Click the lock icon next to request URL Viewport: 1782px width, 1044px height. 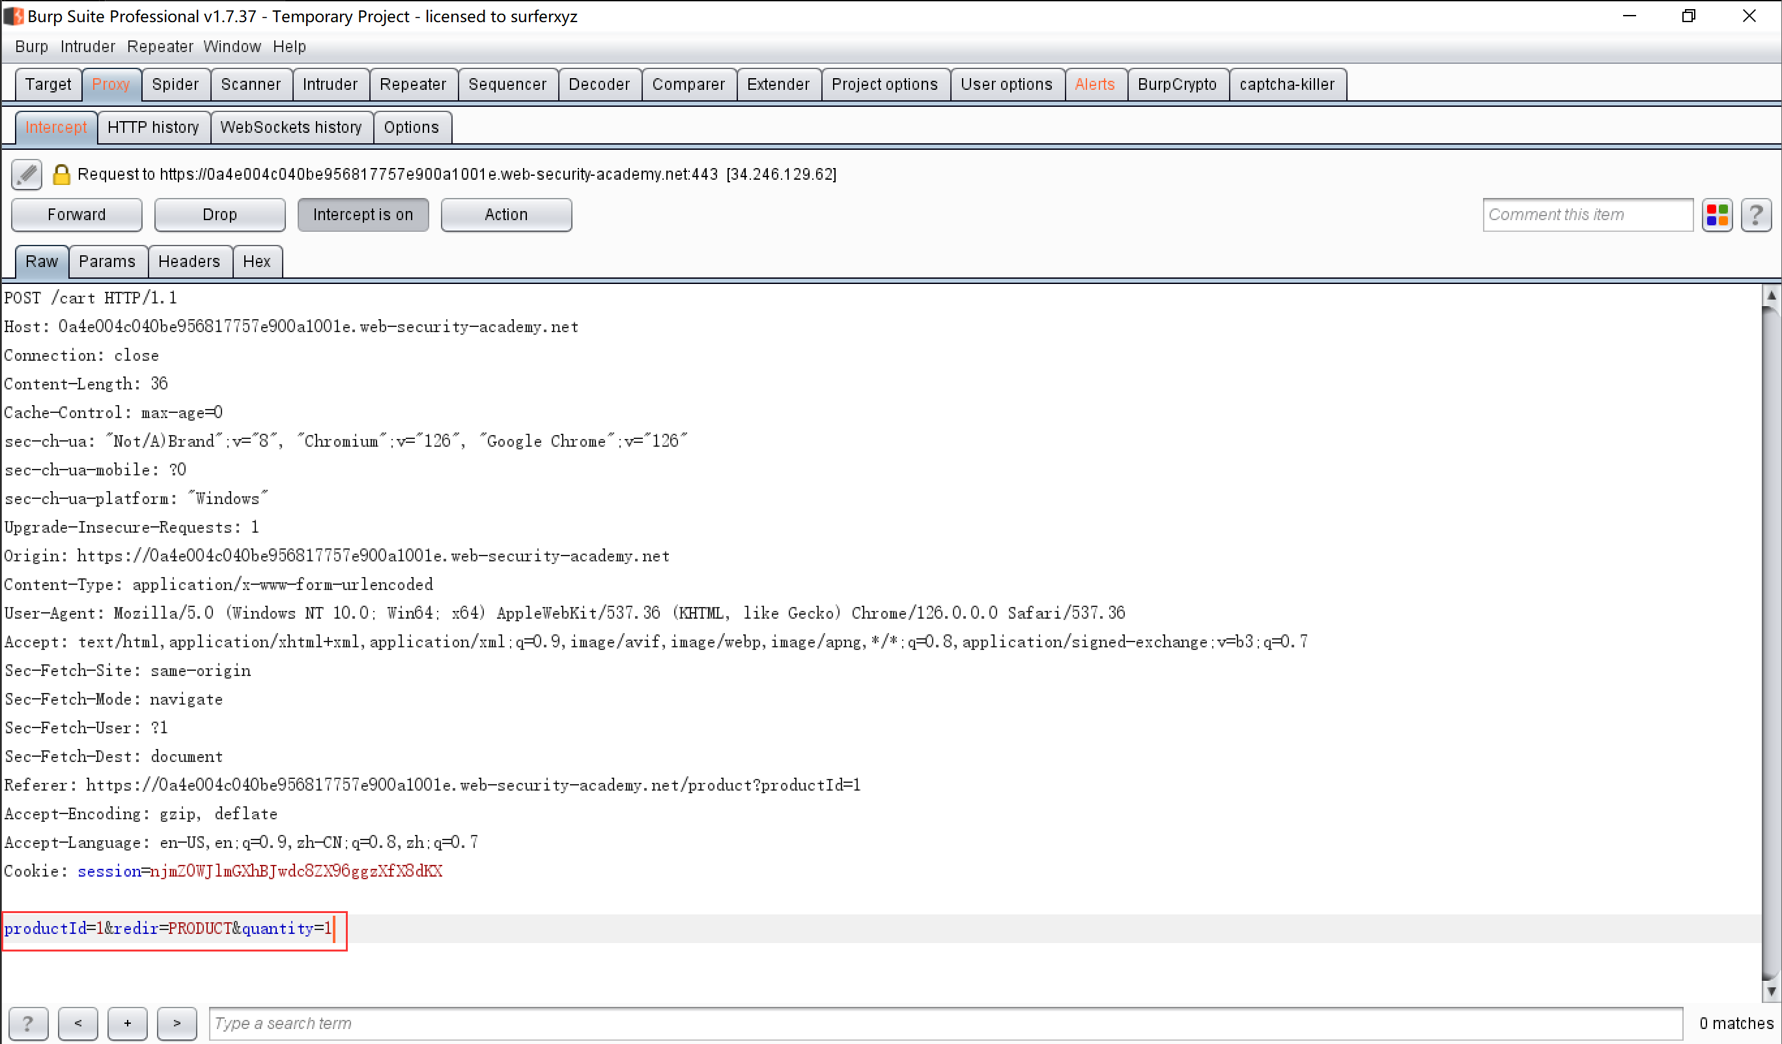pyautogui.click(x=63, y=174)
